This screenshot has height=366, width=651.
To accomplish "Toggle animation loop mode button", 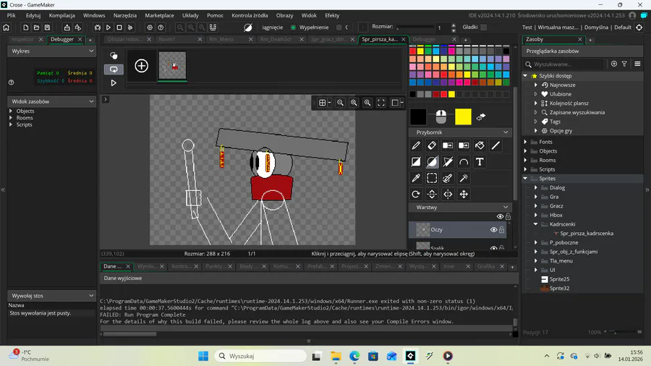I will coord(114,69).
